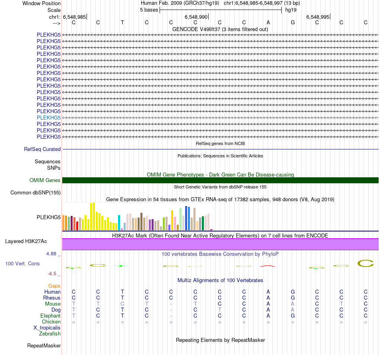Image resolution: width=379 pixels, height=355 pixels.
Task: Click the 'chr1:' ruler label
Action: click(55, 17)
